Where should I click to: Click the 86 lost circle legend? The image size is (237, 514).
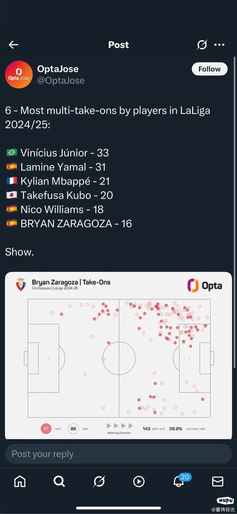tap(73, 429)
